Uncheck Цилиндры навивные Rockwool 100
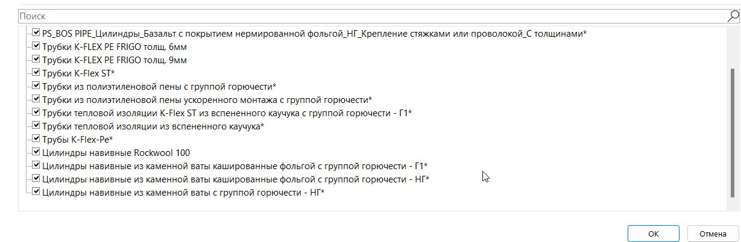This screenshot has height=242, width=741. click(36, 152)
